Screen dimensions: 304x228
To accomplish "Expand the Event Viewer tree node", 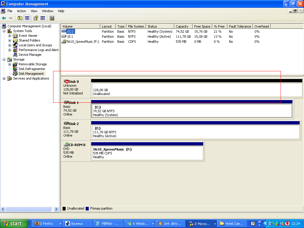I will click(x=9, y=36).
